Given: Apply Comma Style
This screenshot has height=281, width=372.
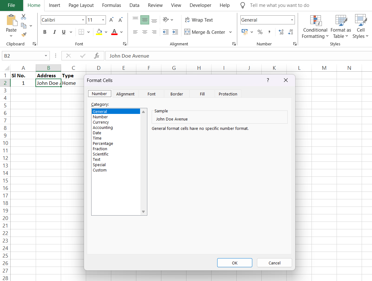Looking at the screenshot, I should pyautogui.click(x=269, y=32).
